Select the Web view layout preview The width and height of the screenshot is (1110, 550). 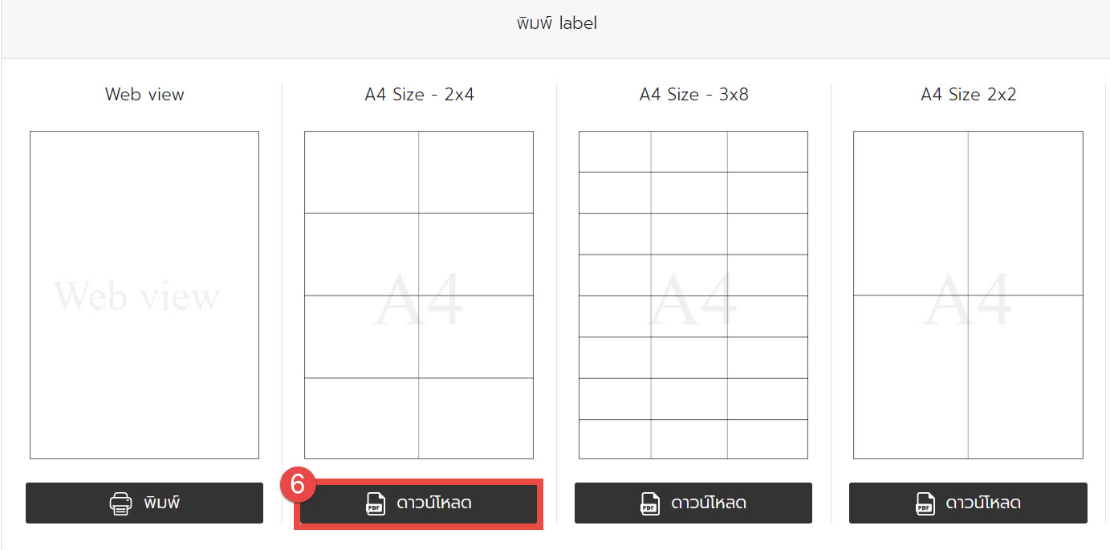click(144, 295)
